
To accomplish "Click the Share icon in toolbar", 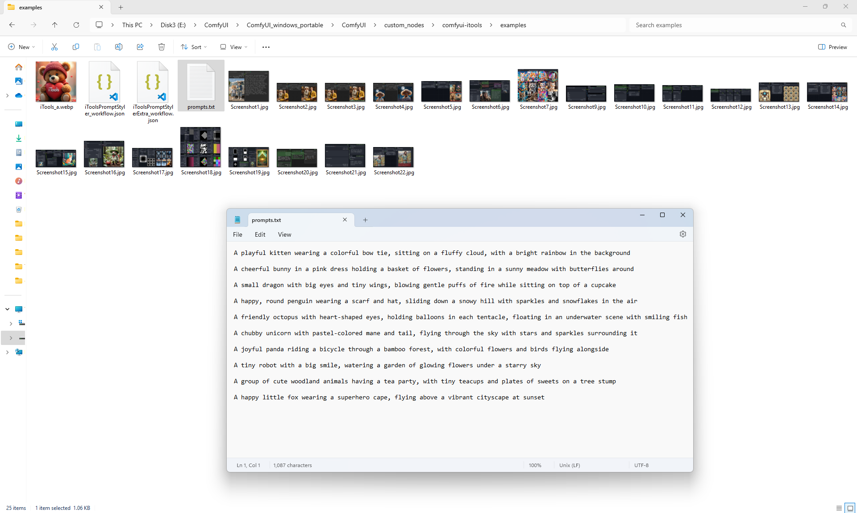I will coord(140,47).
